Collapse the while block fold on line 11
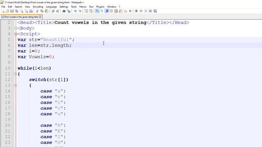The image size is (262, 147). click(x=16, y=74)
